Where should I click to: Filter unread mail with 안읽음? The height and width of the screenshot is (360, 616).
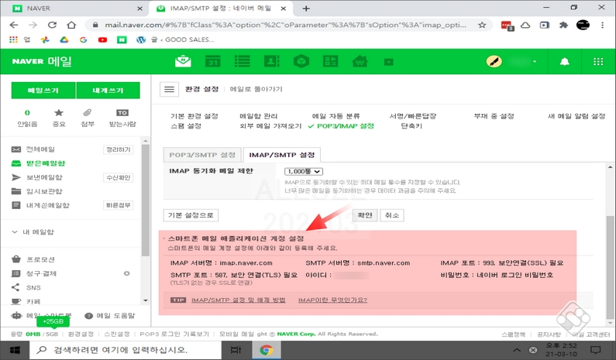[27, 118]
